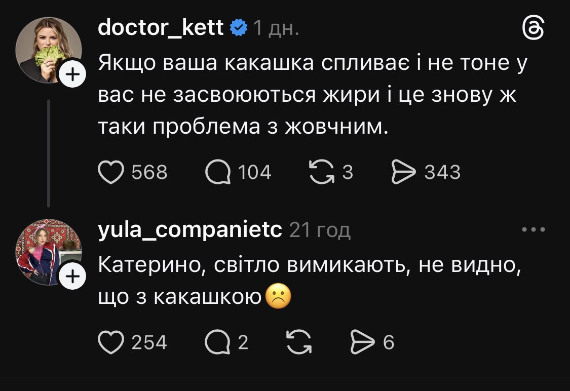Open replies on doctor_kett's post

(217, 173)
